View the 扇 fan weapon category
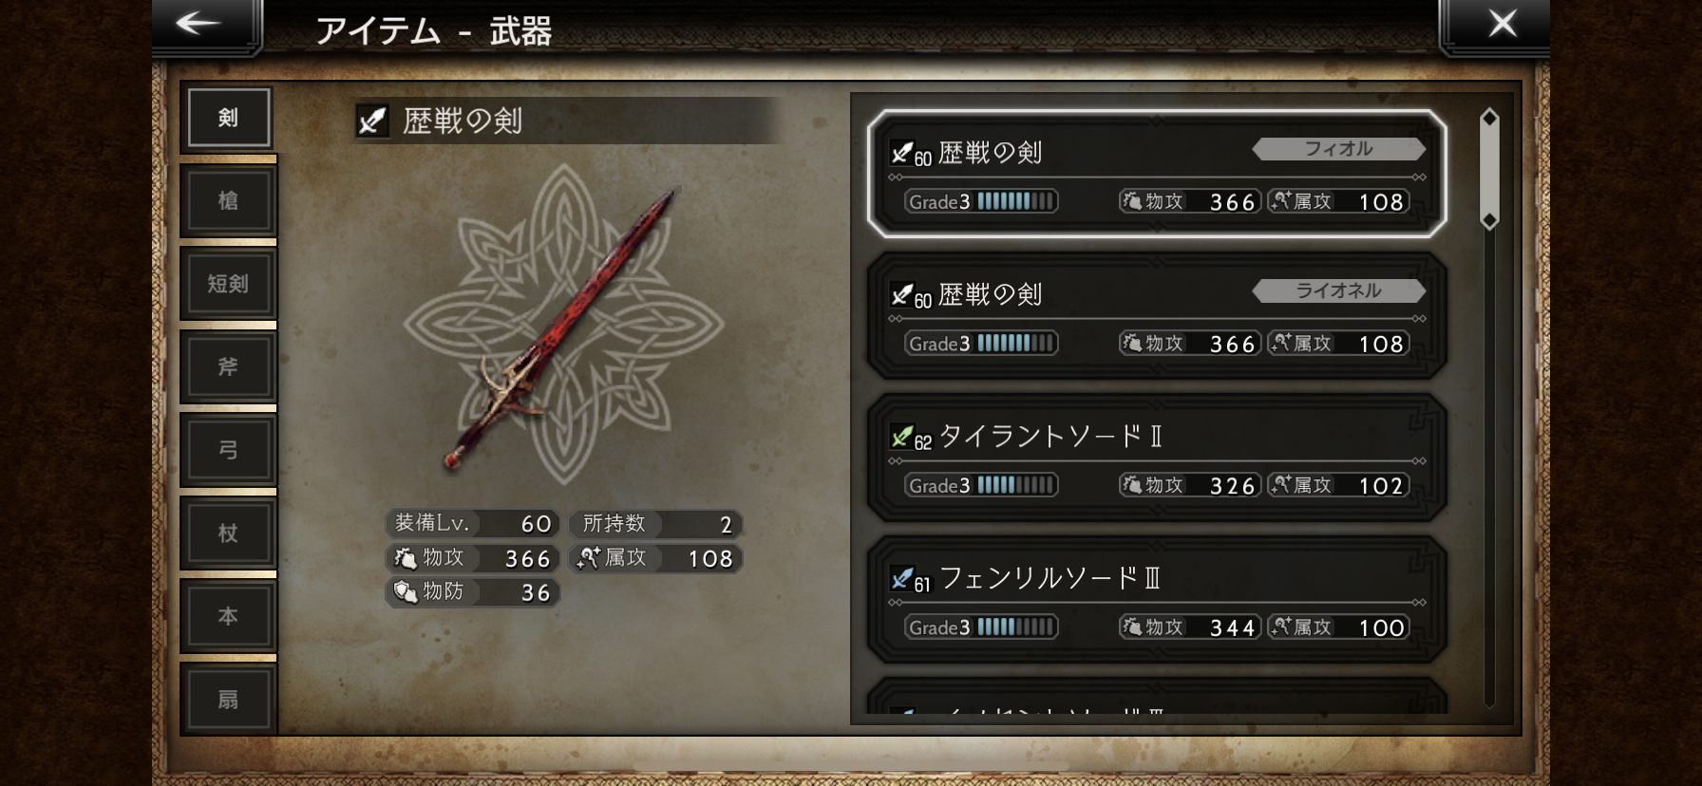 tap(229, 700)
